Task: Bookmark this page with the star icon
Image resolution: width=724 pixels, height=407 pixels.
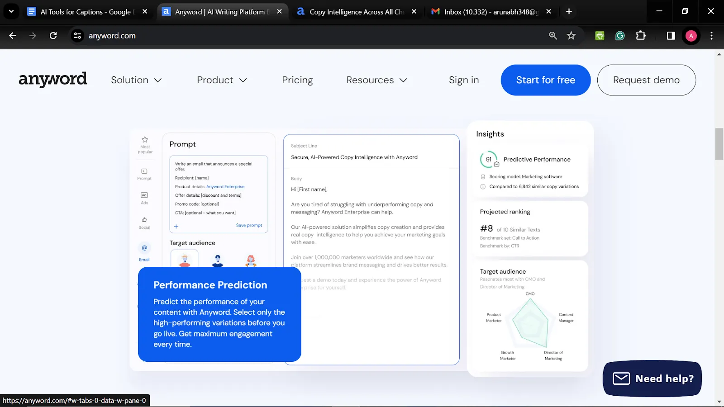Action: click(x=571, y=36)
